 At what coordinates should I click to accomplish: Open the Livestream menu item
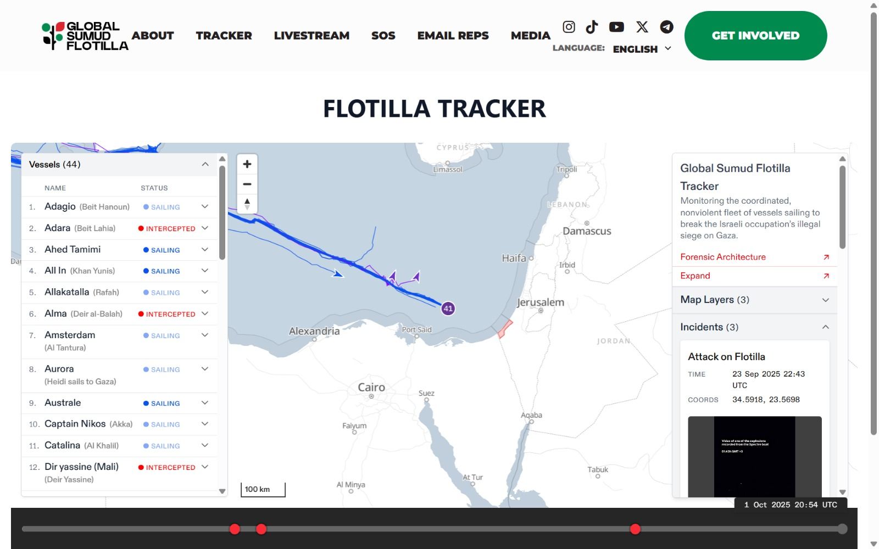click(x=311, y=36)
